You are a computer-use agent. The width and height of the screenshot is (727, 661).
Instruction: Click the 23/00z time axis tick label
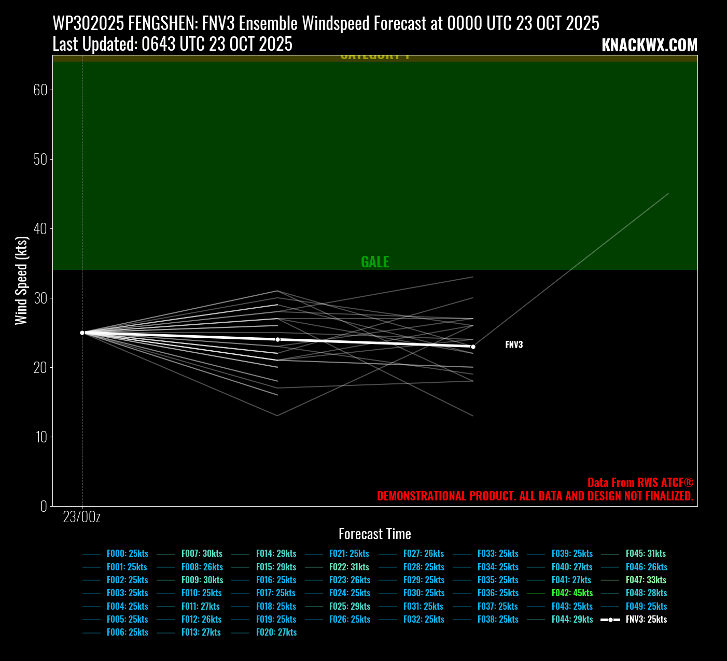82,517
